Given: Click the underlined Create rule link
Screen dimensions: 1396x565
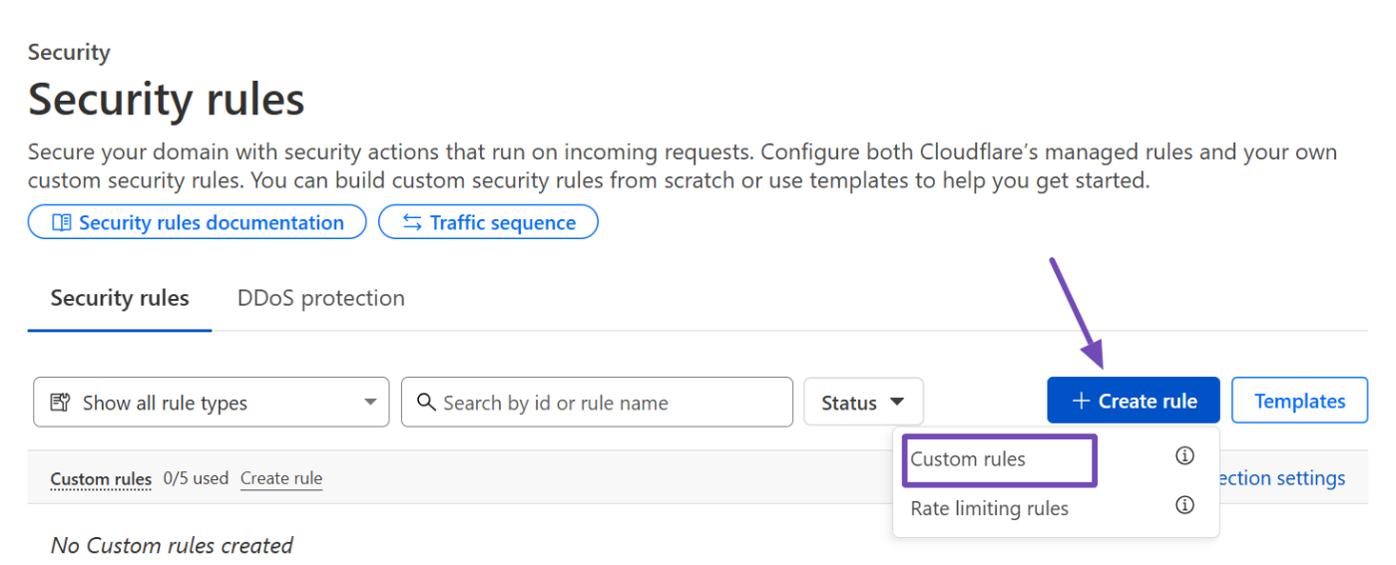Looking at the screenshot, I should [281, 478].
